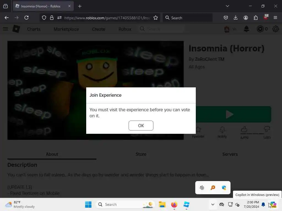Open Firefox account icon
The image size is (282, 211).
246,18
